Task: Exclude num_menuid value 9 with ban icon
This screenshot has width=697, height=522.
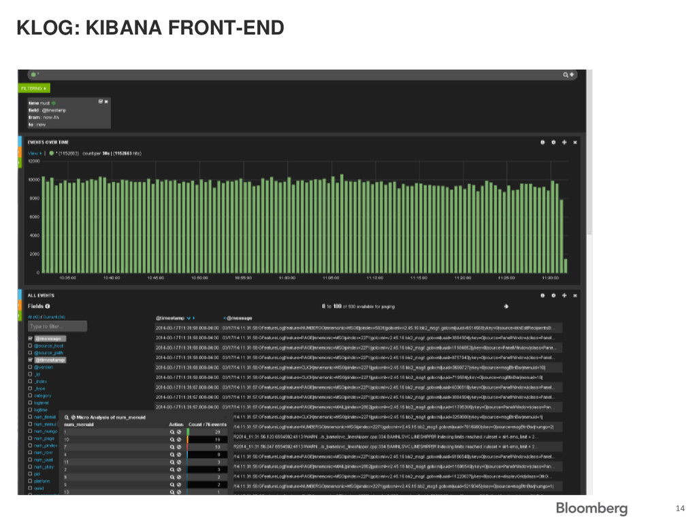Action: (x=179, y=477)
